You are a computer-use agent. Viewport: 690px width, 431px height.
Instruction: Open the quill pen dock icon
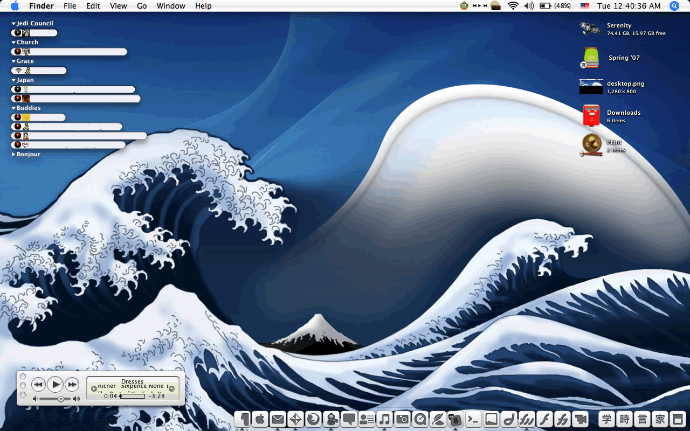(x=438, y=419)
